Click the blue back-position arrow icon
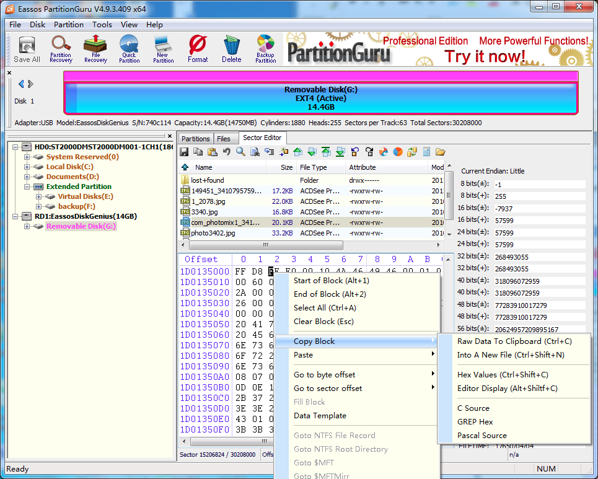598x479 pixels. point(354,152)
